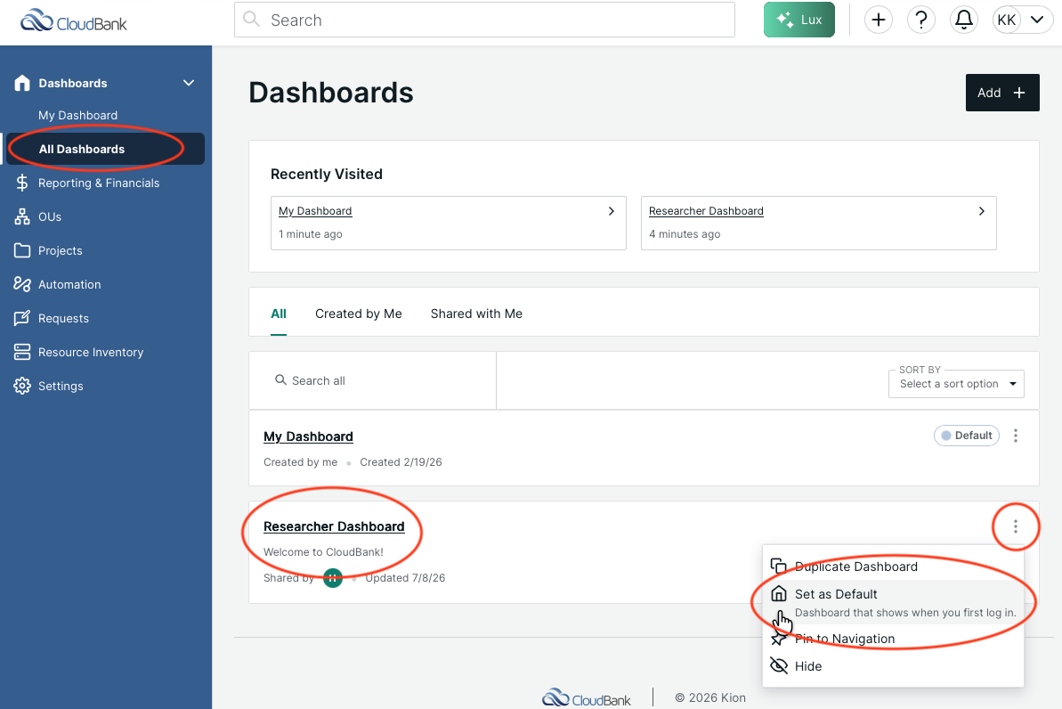
Task: Choose Pin to Navigation from the menu
Action: (893, 639)
